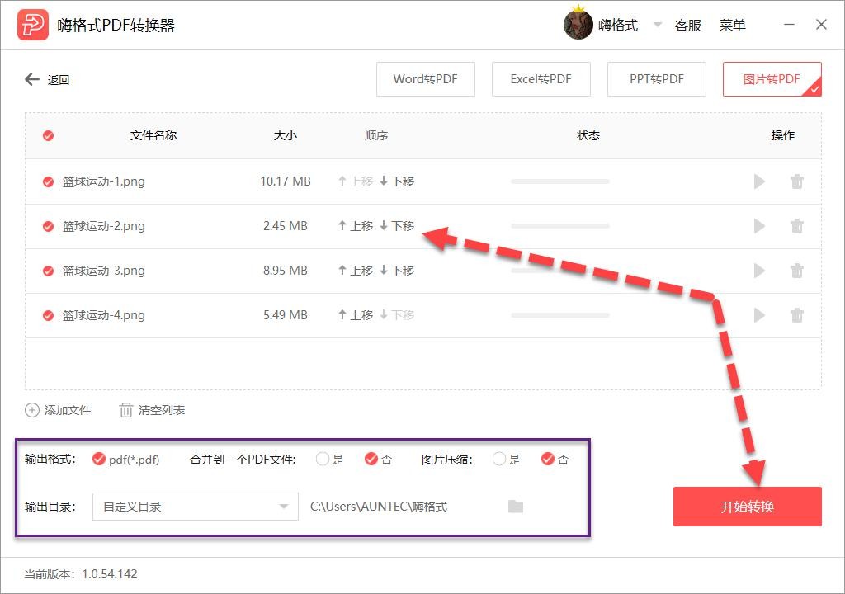Start converting 篮球运动-3.png with its play icon
Viewport: 845px width, 594px height.
759,271
